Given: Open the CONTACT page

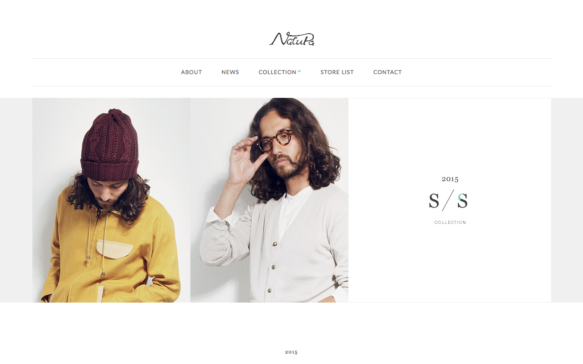Looking at the screenshot, I should [x=387, y=72].
